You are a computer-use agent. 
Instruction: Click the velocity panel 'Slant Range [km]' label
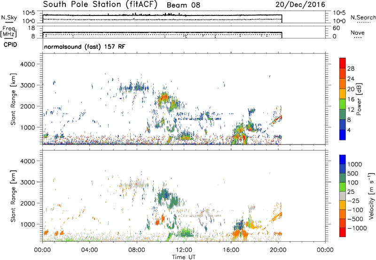13,196
